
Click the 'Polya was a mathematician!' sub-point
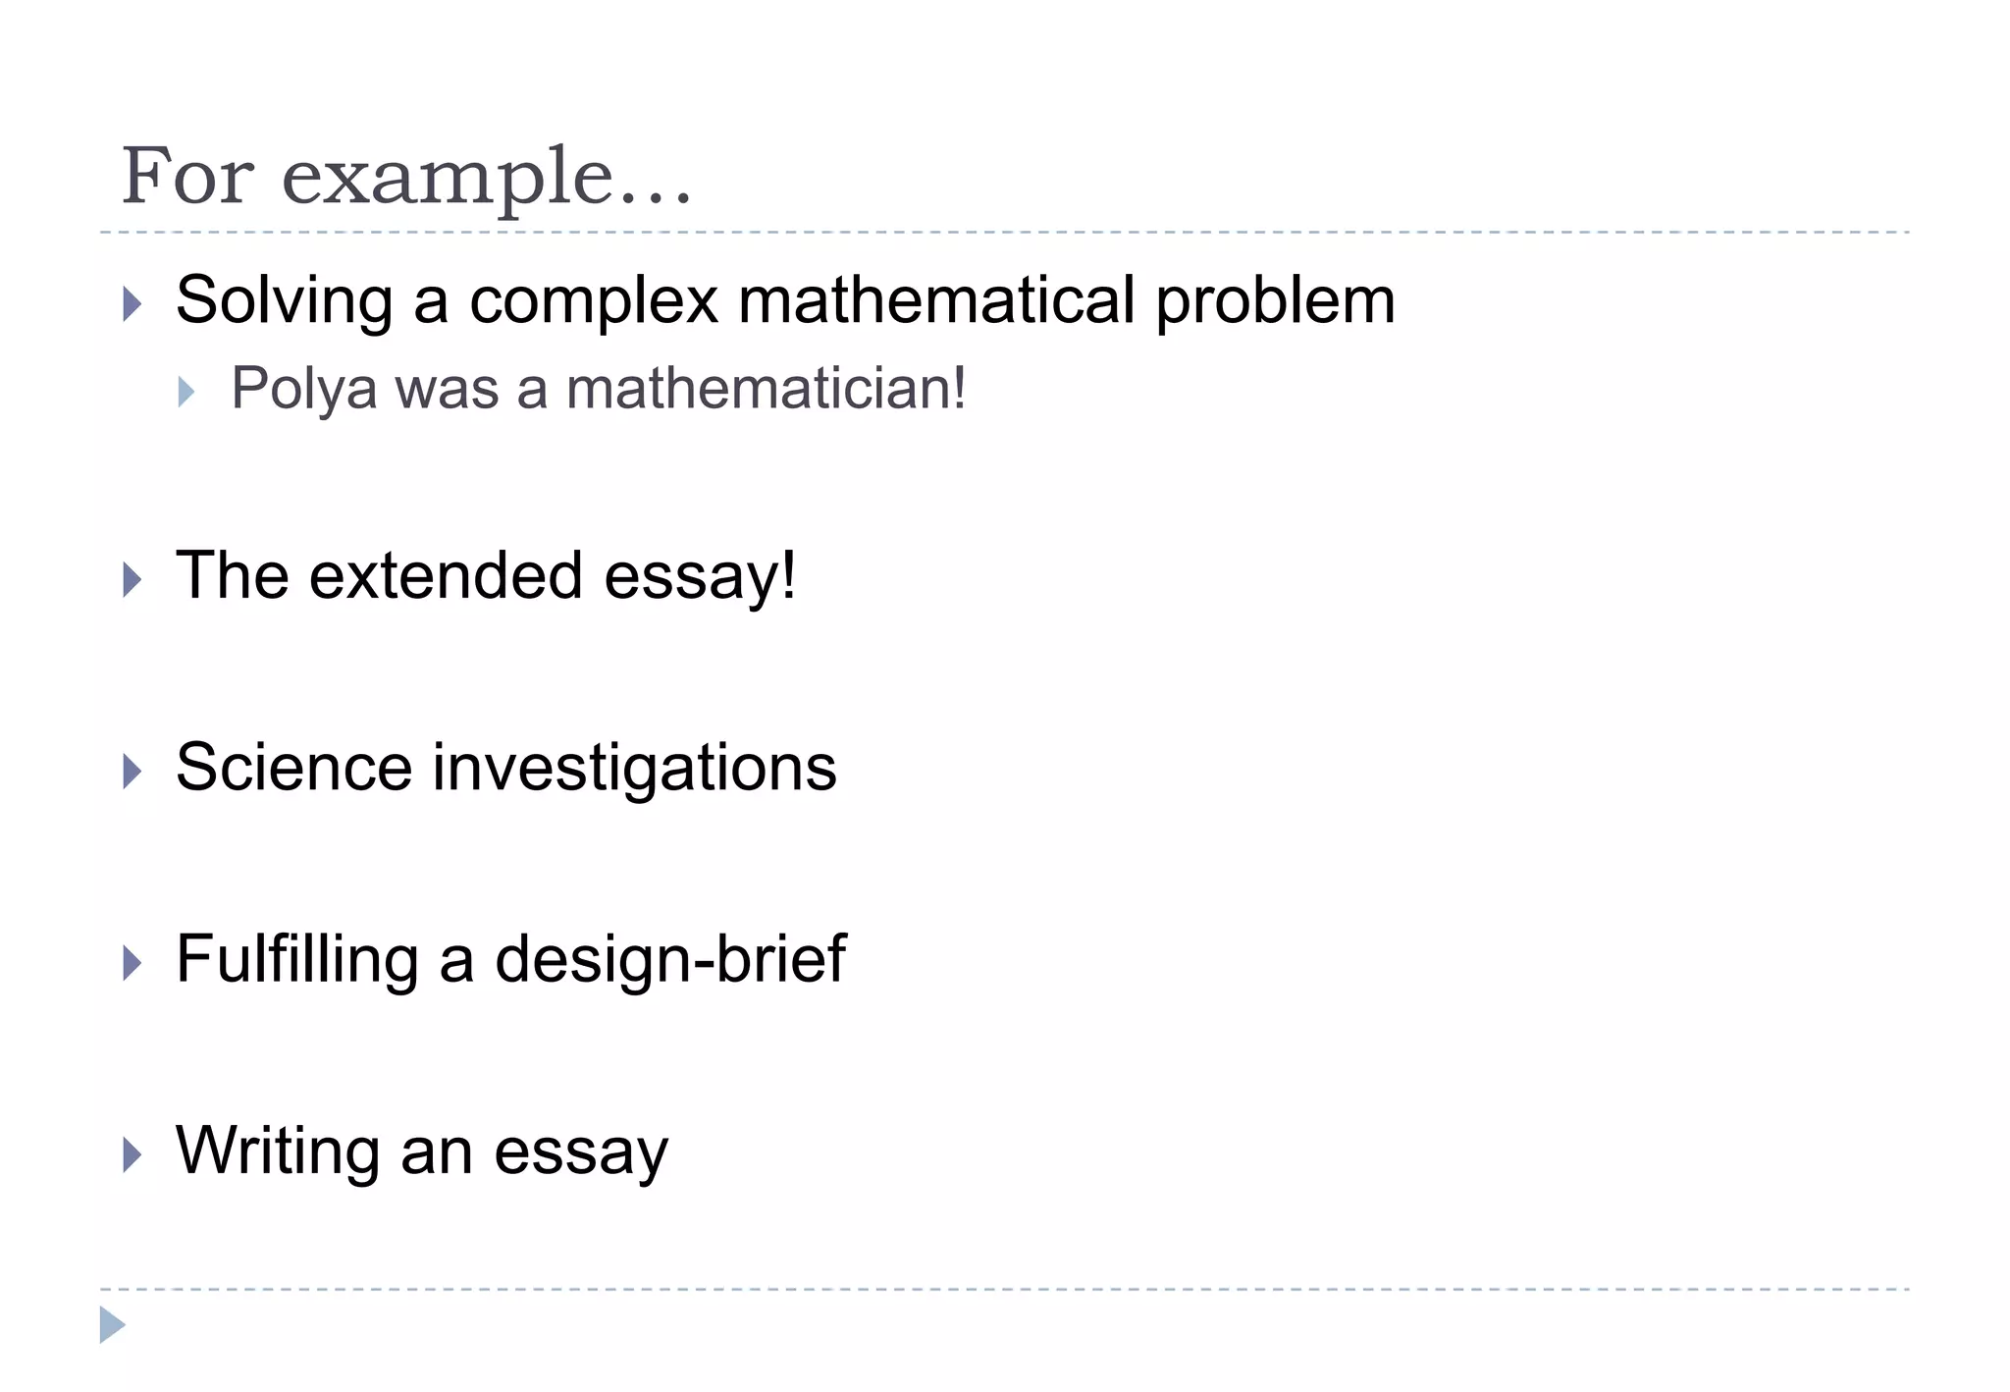point(599,389)
